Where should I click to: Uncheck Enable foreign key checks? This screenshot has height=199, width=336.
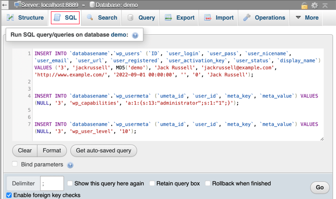click(10, 195)
